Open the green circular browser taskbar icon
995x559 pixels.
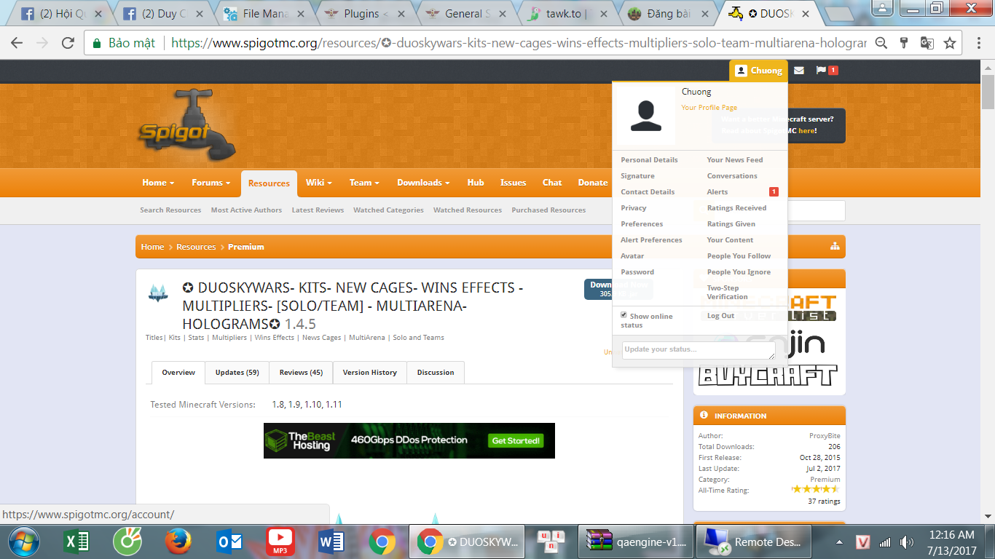(127, 542)
